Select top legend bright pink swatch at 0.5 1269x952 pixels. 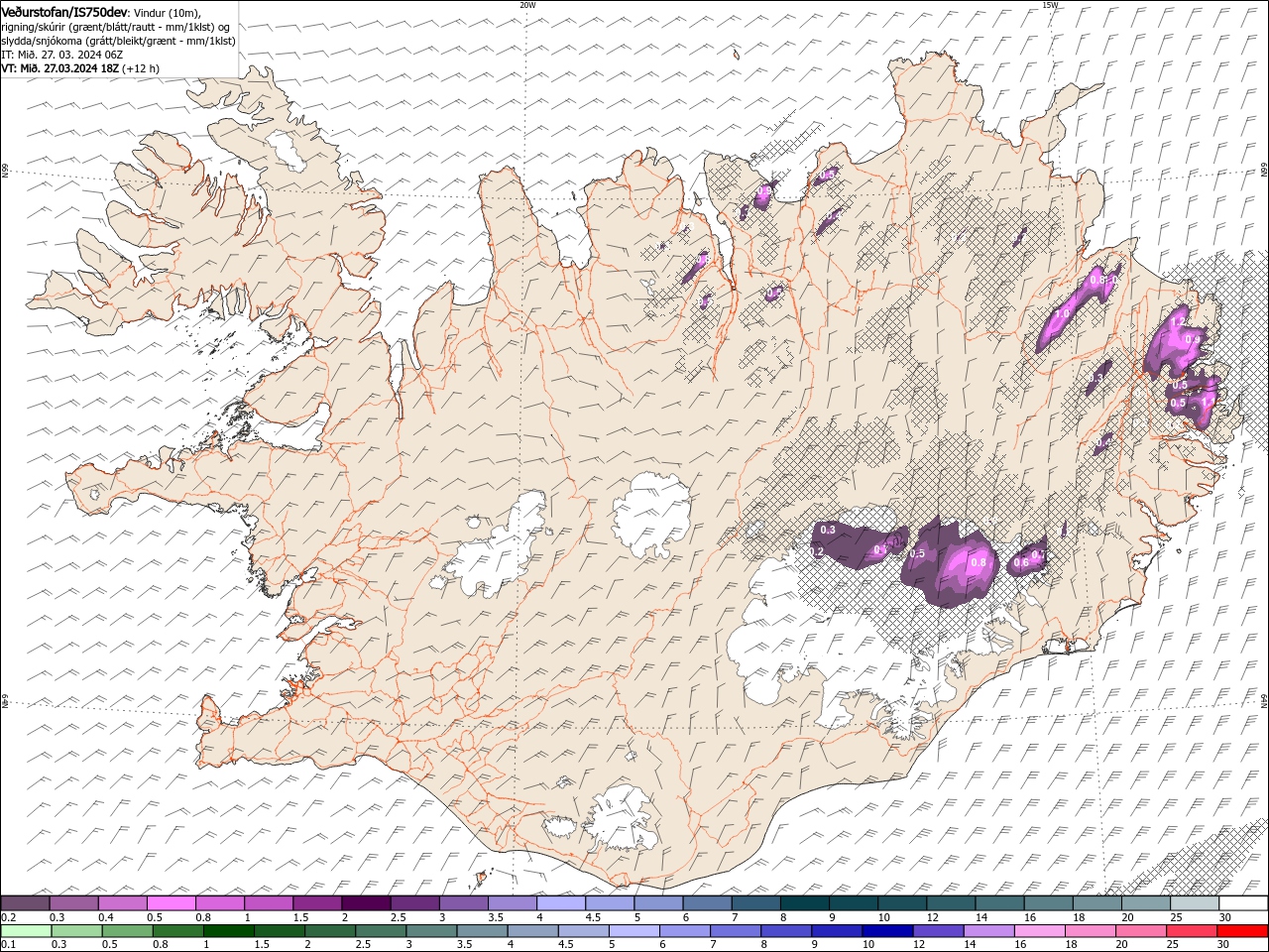(x=171, y=903)
